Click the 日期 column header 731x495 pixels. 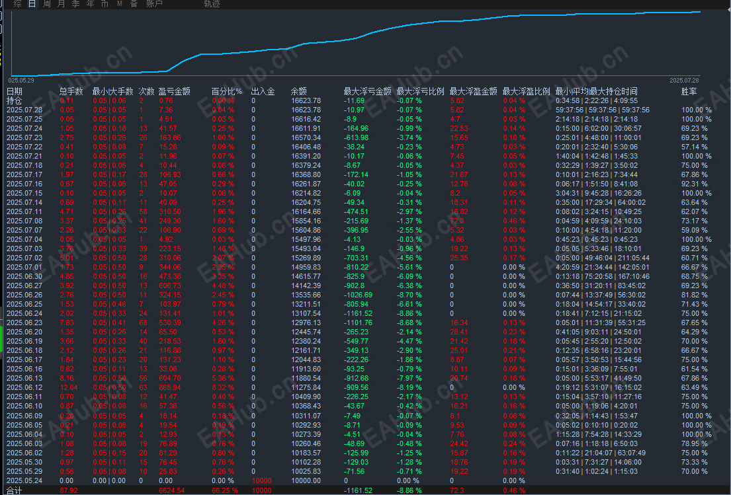15,91
